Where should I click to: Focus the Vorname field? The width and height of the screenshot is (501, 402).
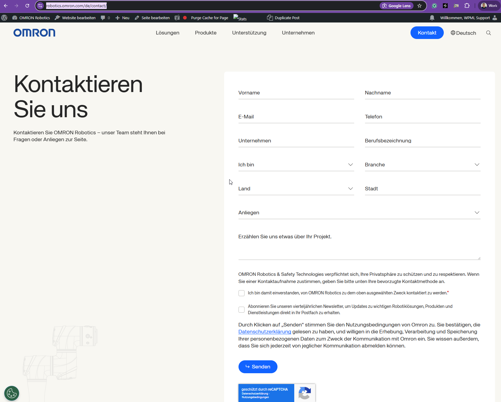(x=296, y=93)
